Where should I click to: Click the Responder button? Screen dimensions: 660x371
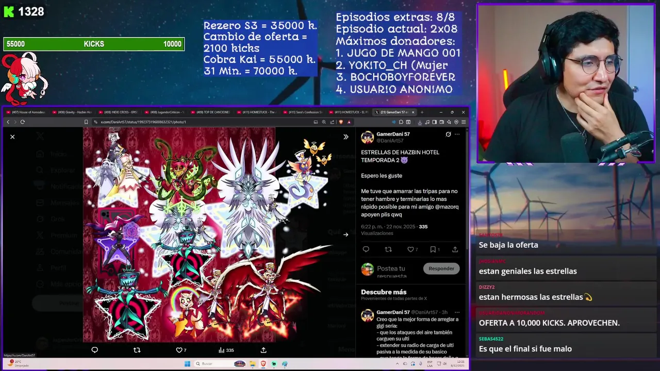tap(441, 268)
